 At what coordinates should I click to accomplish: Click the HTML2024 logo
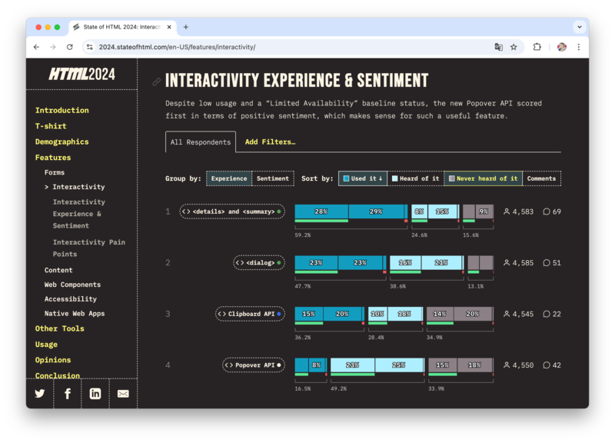(x=82, y=74)
